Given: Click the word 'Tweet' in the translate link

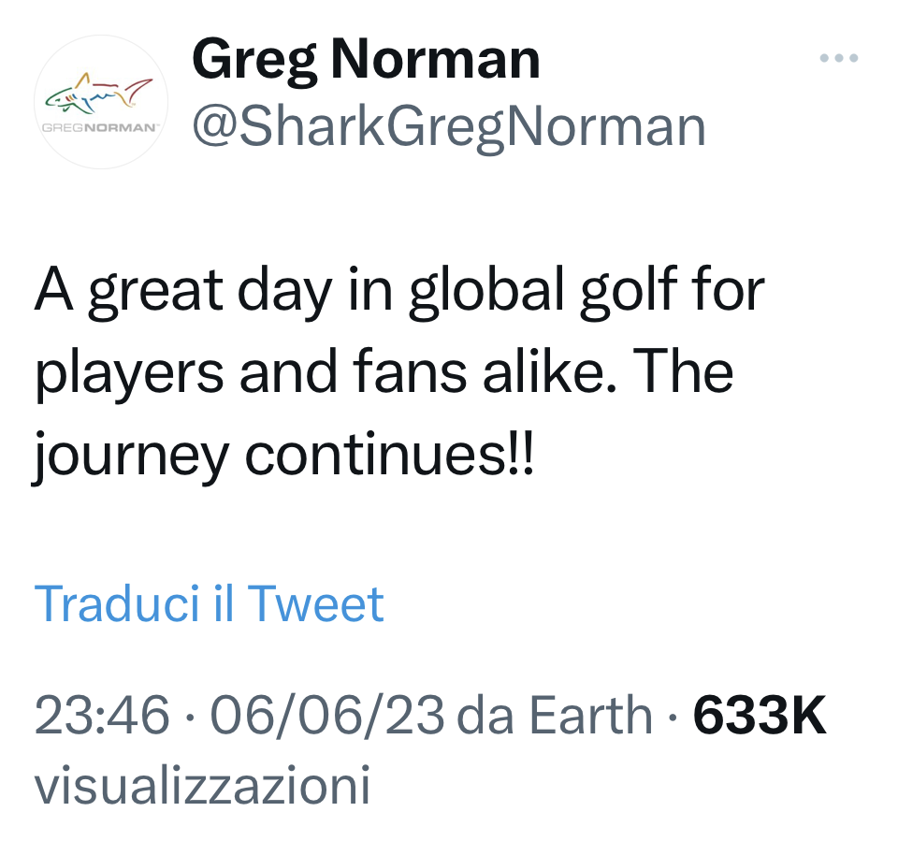Looking at the screenshot, I should [316, 603].
